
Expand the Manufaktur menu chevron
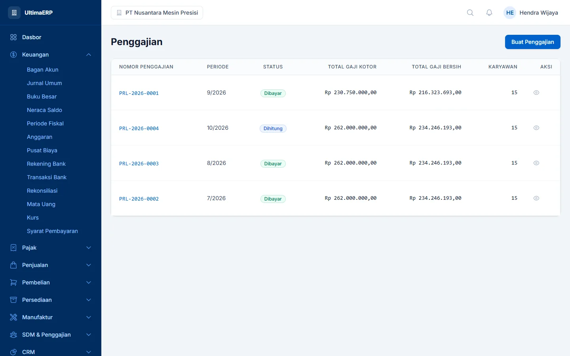click(89, 317)
